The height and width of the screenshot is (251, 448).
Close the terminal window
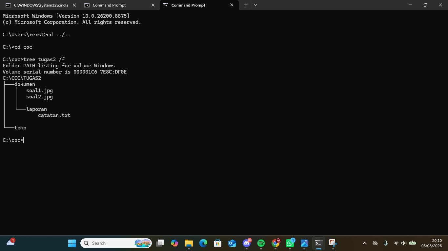(x=440, y=5)
